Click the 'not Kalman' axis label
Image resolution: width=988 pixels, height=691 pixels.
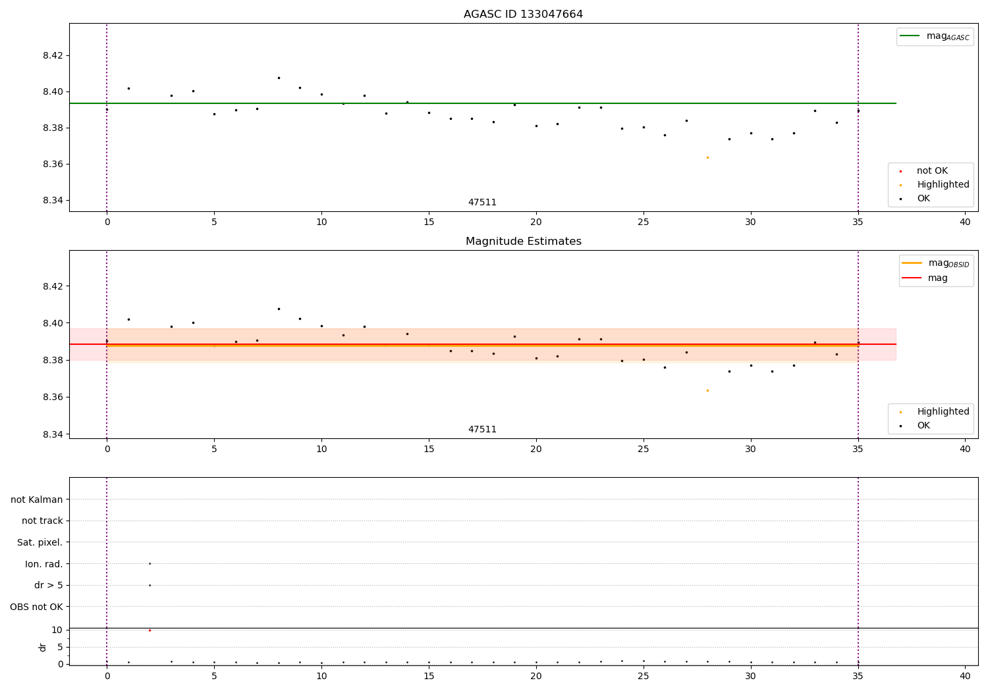point(37,499)
